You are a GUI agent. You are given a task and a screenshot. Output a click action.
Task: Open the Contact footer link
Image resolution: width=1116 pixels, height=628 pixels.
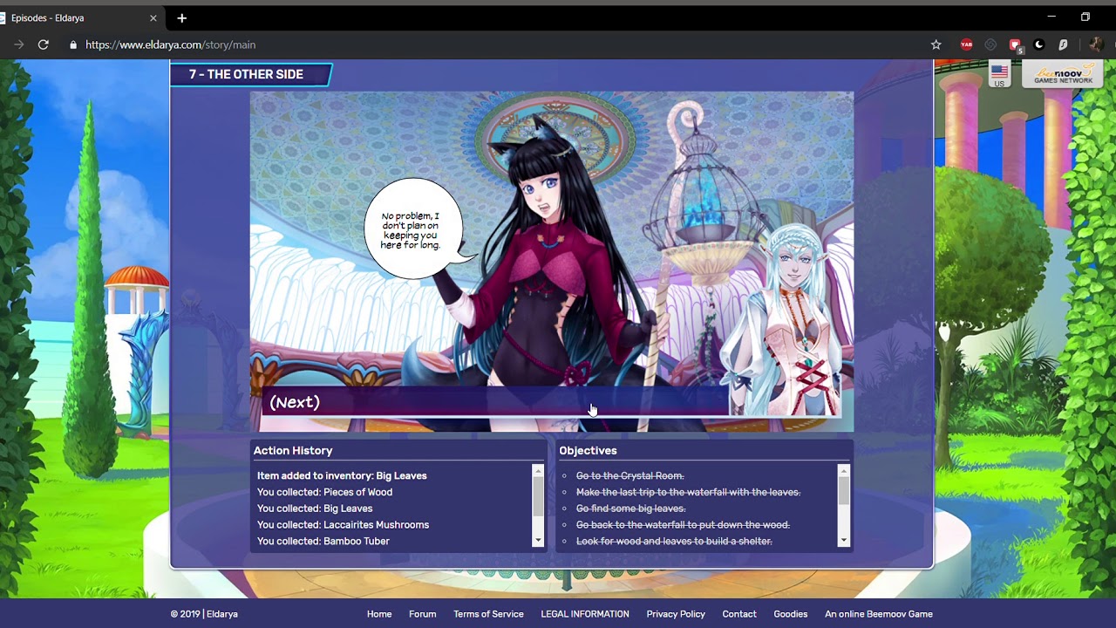point(739,614)
